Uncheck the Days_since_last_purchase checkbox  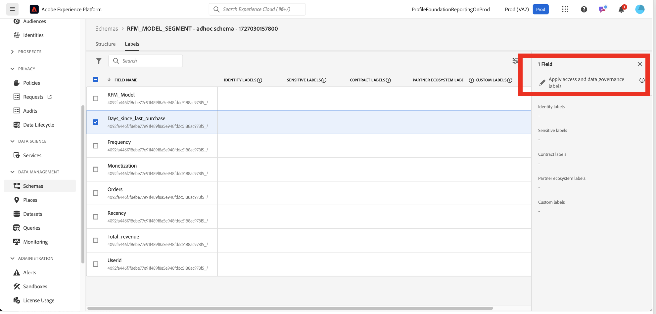click(96, 122)
